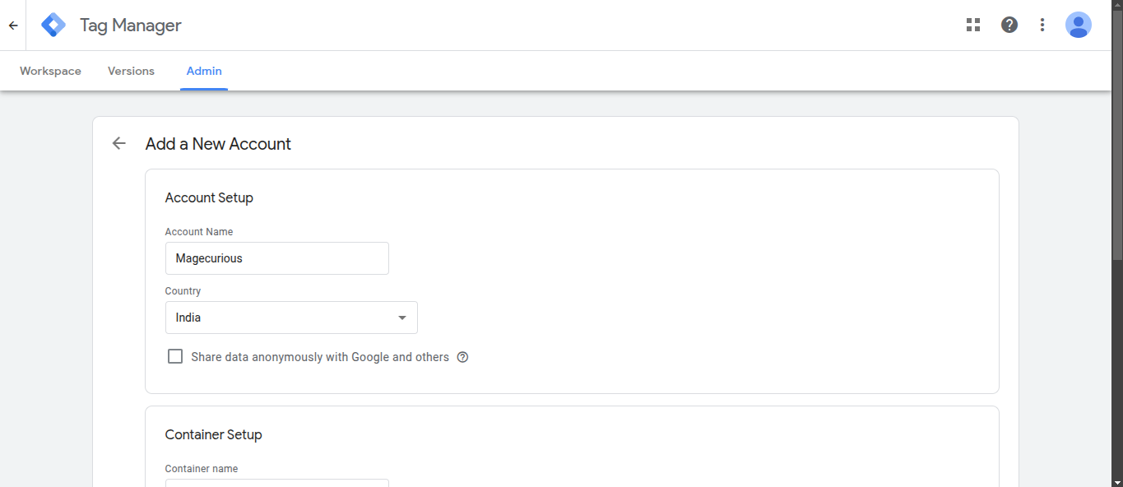The width and height of the screenshot is (1123, 487).
Task: Switch to the Workspace tab
Action: (x=50, y=71)
